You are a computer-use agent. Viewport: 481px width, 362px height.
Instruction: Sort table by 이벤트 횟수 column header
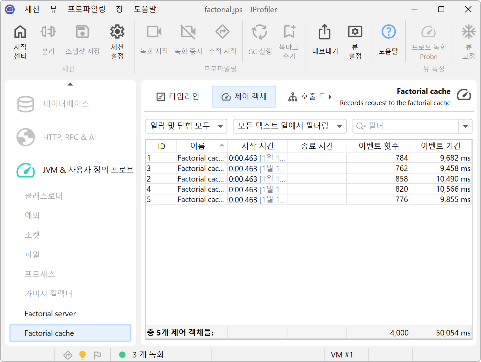tap(378, 146)
